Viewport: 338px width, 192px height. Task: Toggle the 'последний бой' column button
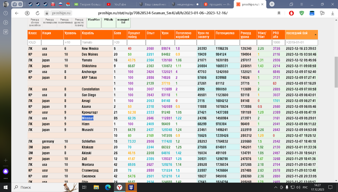[x=123, y=22]
